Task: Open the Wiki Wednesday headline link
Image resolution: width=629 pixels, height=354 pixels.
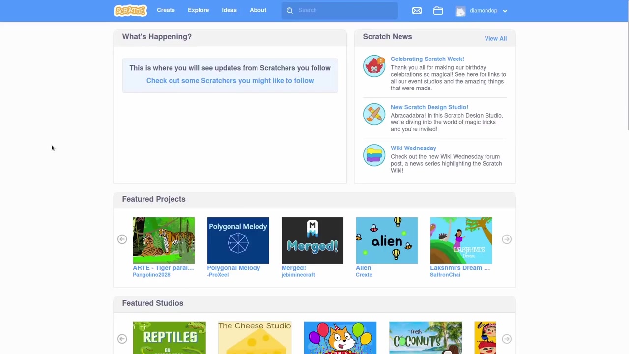Action: pos(413,148)
